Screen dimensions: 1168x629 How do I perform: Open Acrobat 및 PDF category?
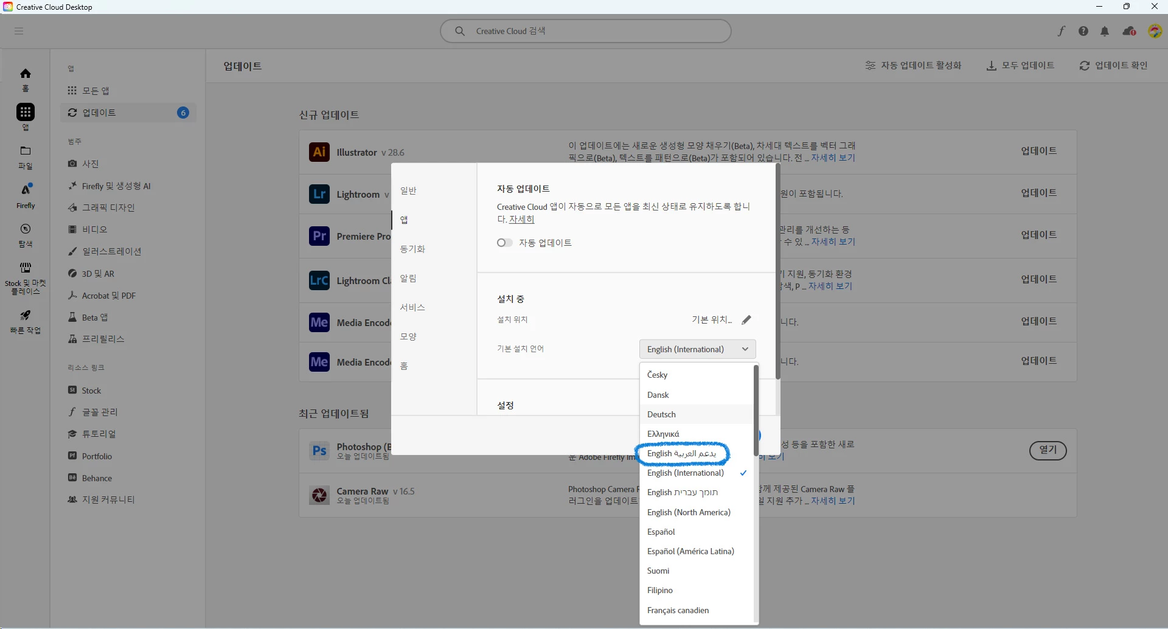point(128,295)
